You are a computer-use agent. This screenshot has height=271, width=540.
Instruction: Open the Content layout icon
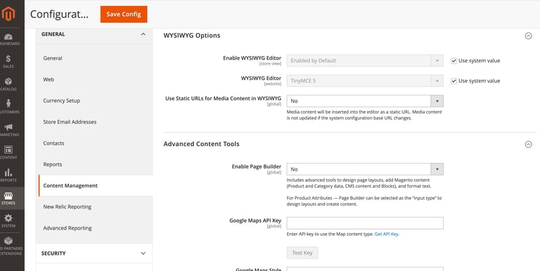(8, 150)
